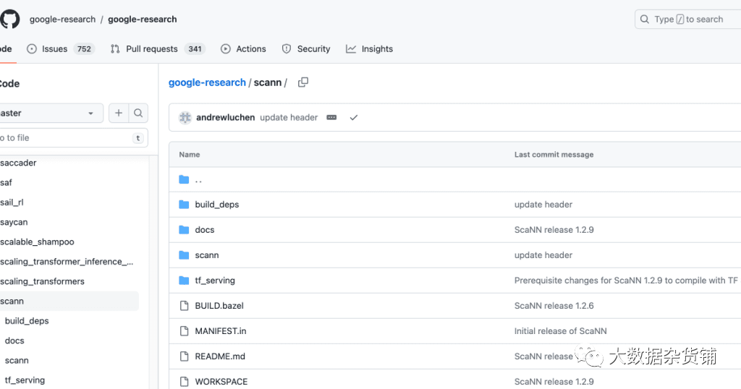Add a file with the plus button
This screenshot has height=389, width=741.
tap(119, 113)
